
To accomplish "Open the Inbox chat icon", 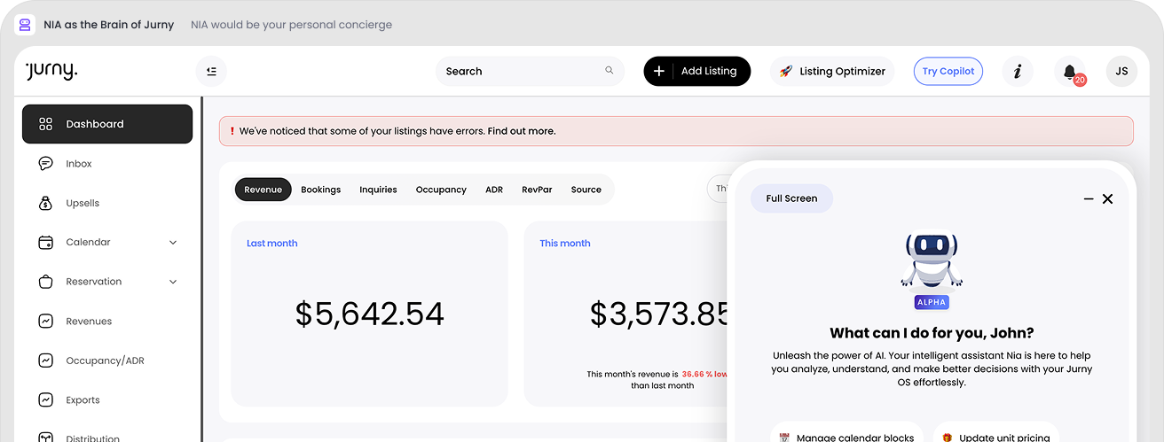I will click(x=46, y=164).
